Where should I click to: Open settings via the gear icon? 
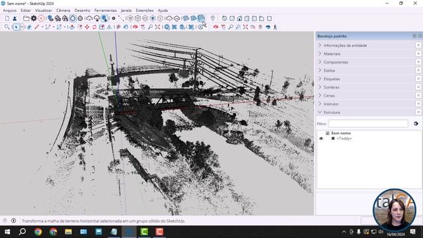pyautogui.click(x=34, y=19)
